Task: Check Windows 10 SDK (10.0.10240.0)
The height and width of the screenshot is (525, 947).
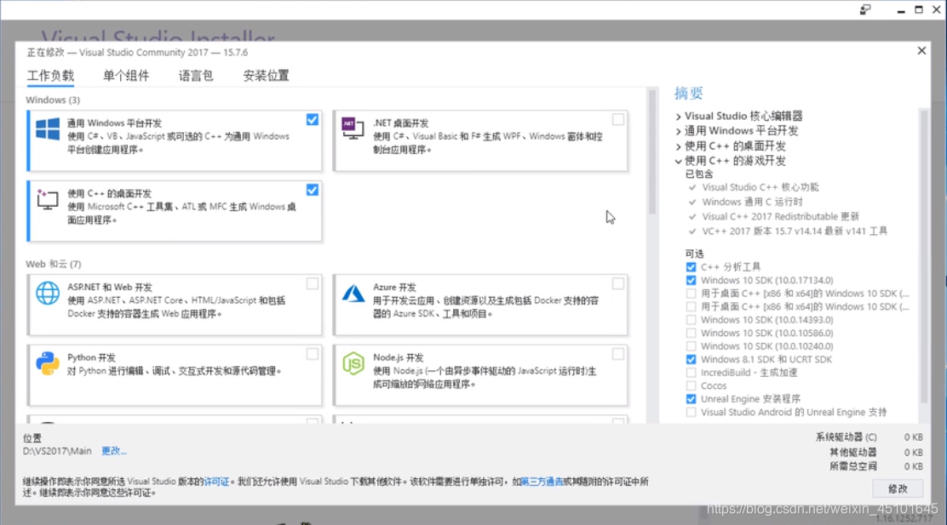Action: (691, 346)
